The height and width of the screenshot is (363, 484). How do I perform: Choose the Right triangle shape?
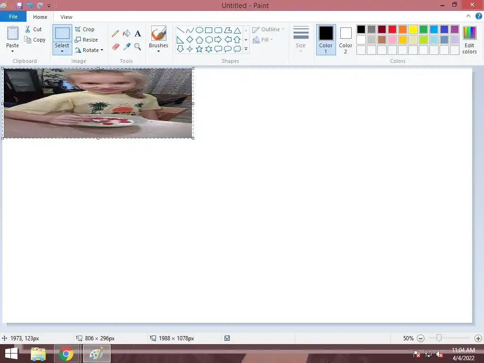tap(180, 40)
